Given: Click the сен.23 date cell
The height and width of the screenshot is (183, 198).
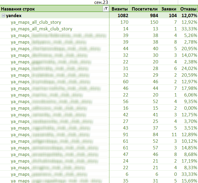Looking at the screenshot, I should (101, 2).
